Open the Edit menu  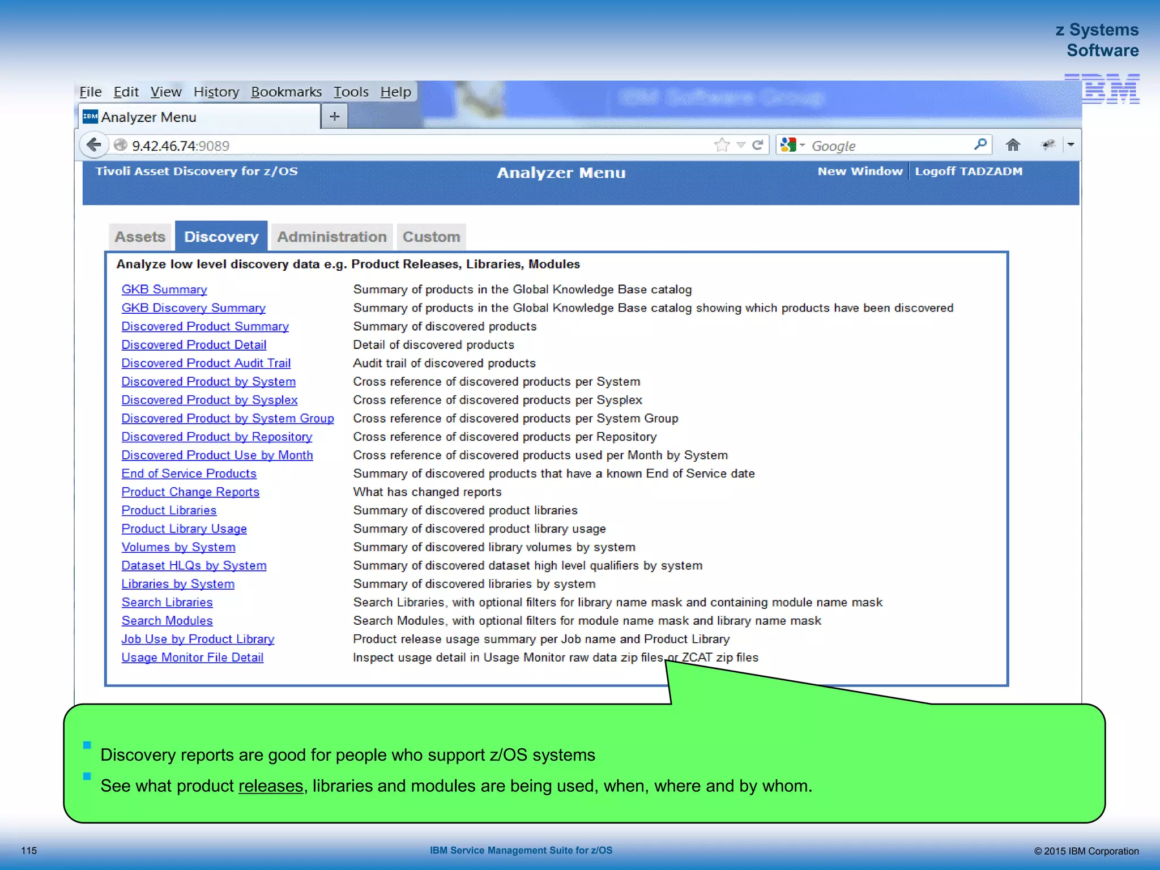click(126, 92)
